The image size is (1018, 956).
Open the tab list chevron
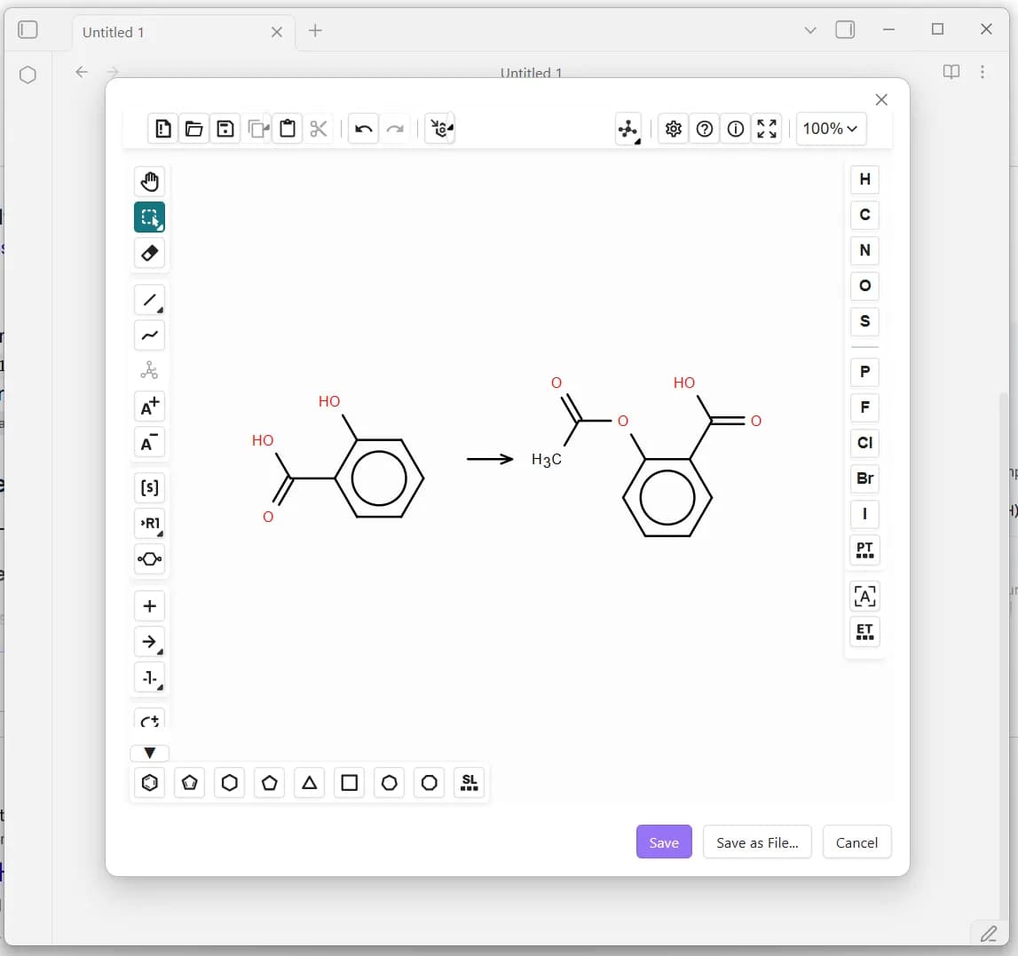click(810, 30)
